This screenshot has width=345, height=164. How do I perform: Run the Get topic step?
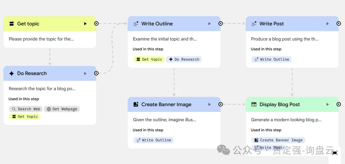point(85,24)
